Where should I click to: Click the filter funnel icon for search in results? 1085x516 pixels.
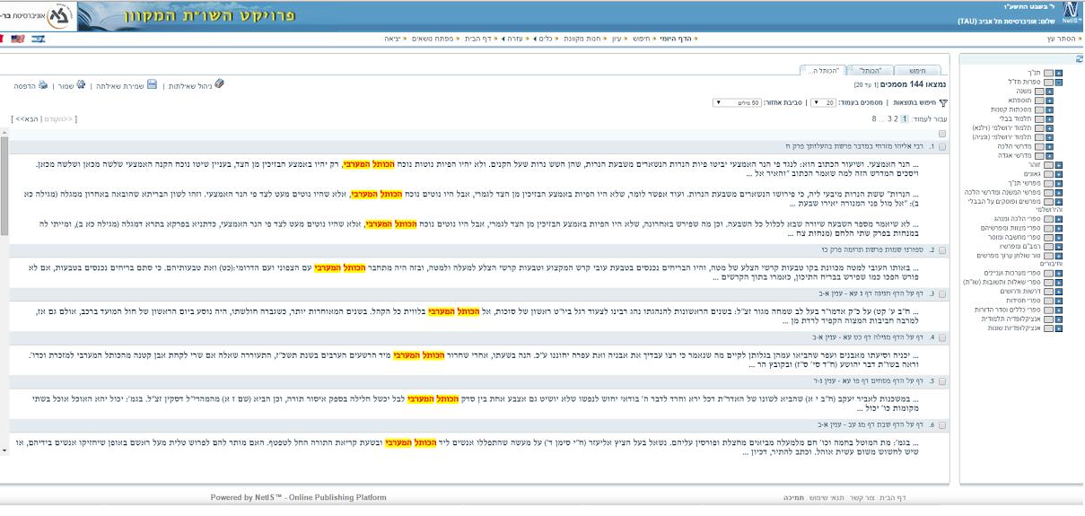(942, 103)
